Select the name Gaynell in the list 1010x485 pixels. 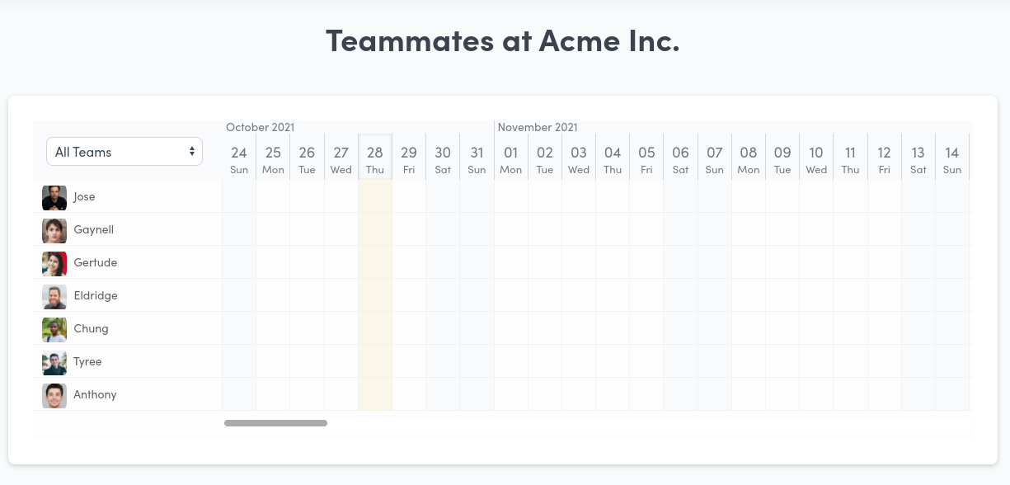[94, 229]
